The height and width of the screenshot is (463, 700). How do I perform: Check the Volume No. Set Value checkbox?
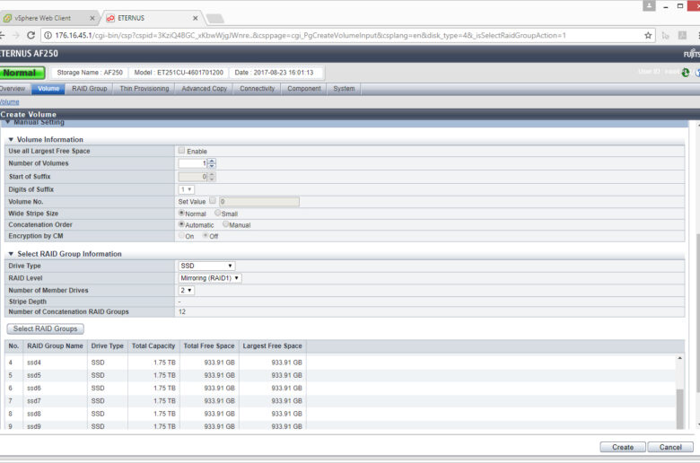click(213, 201)
